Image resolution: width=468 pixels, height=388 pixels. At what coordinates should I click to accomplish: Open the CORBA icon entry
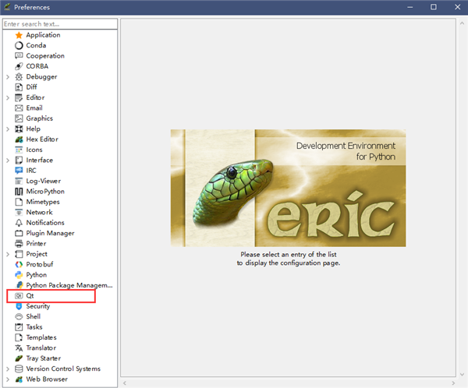(19, 66)
